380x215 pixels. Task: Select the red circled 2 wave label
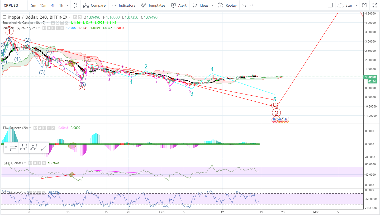click(x=276, y=113)
